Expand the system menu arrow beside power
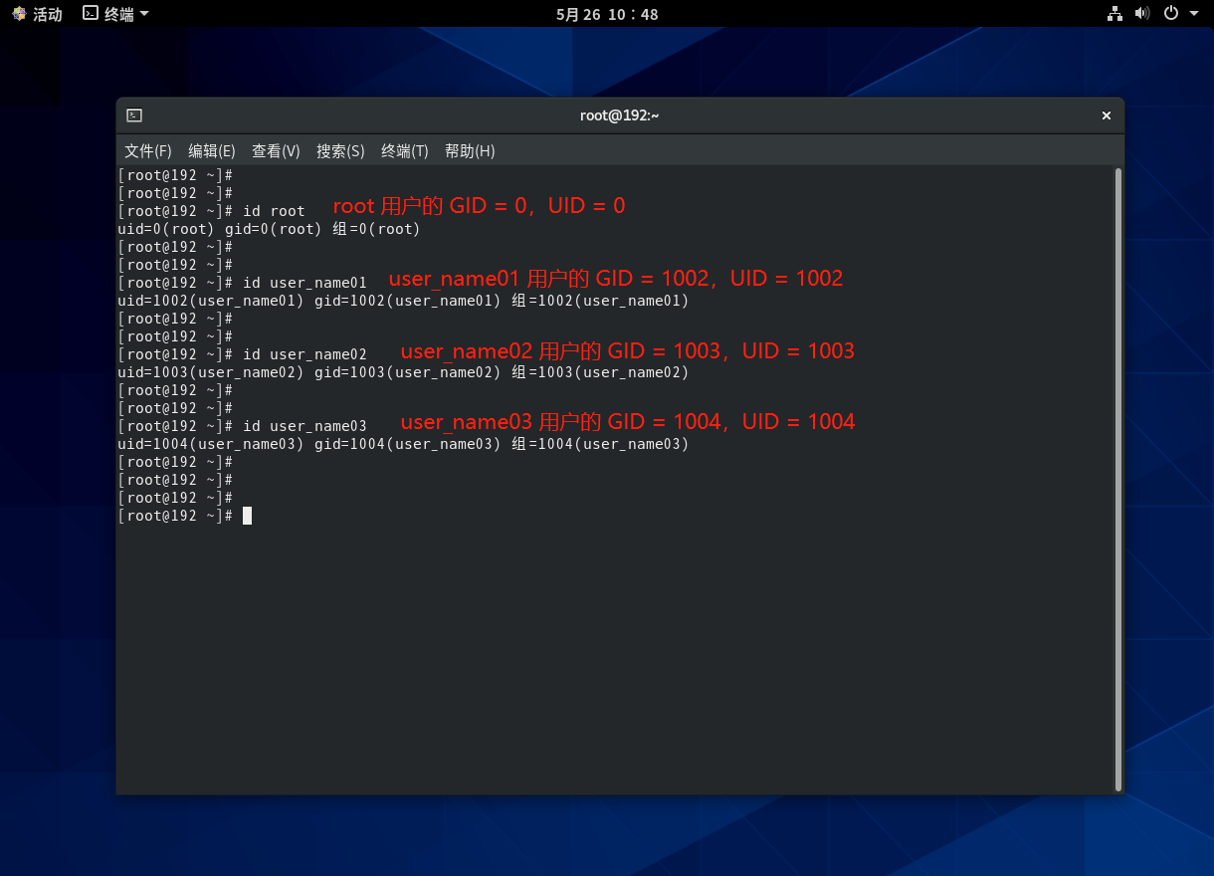 [x=1192, y=14]
